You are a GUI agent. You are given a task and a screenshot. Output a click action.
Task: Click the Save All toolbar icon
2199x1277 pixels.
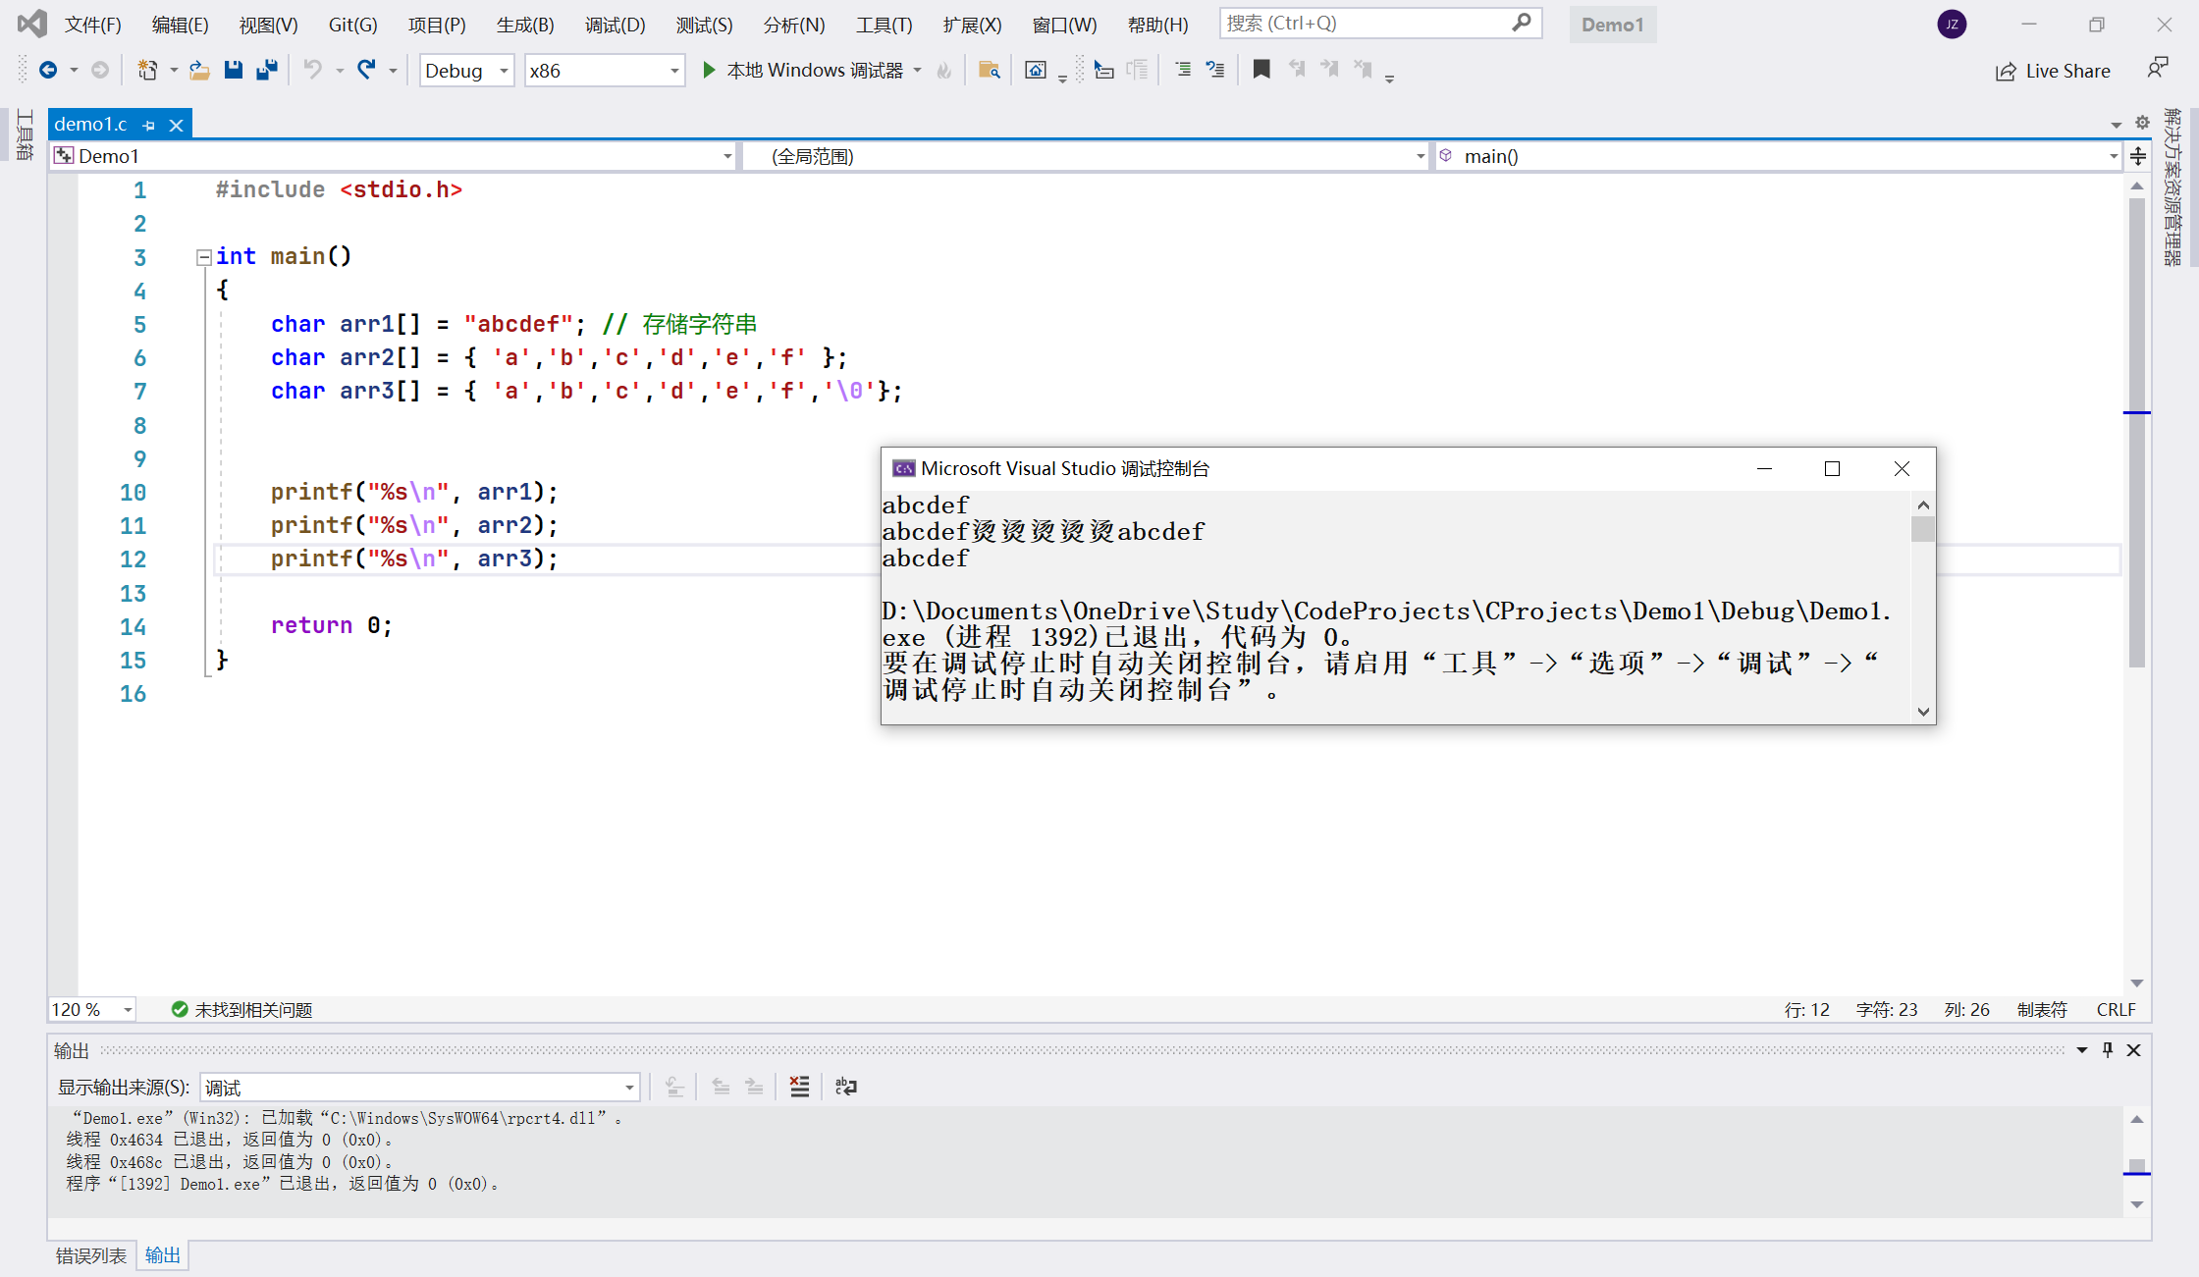click(x=266, y=70)
